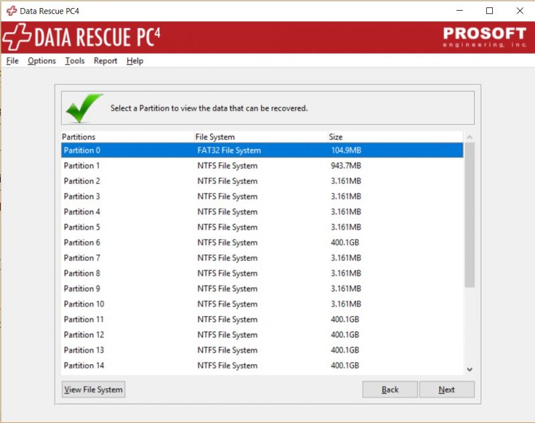Minimize the Data Rescue PC4 window
Screen dimensions: 535x423
tap(459, 11)
